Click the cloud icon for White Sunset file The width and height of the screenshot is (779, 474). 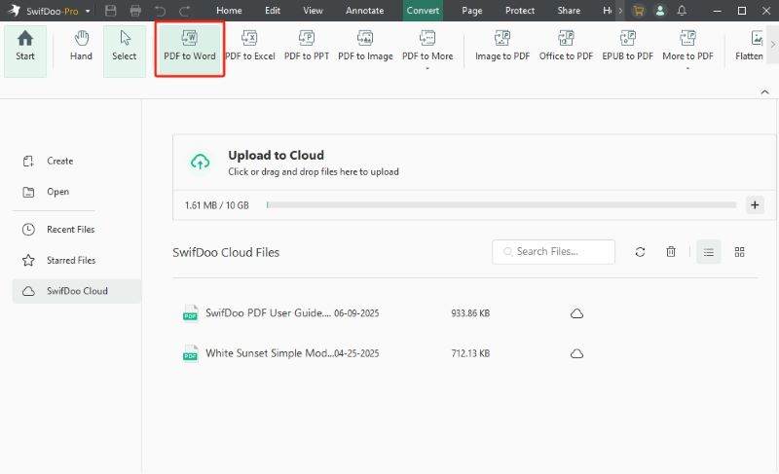pos(576,354)
